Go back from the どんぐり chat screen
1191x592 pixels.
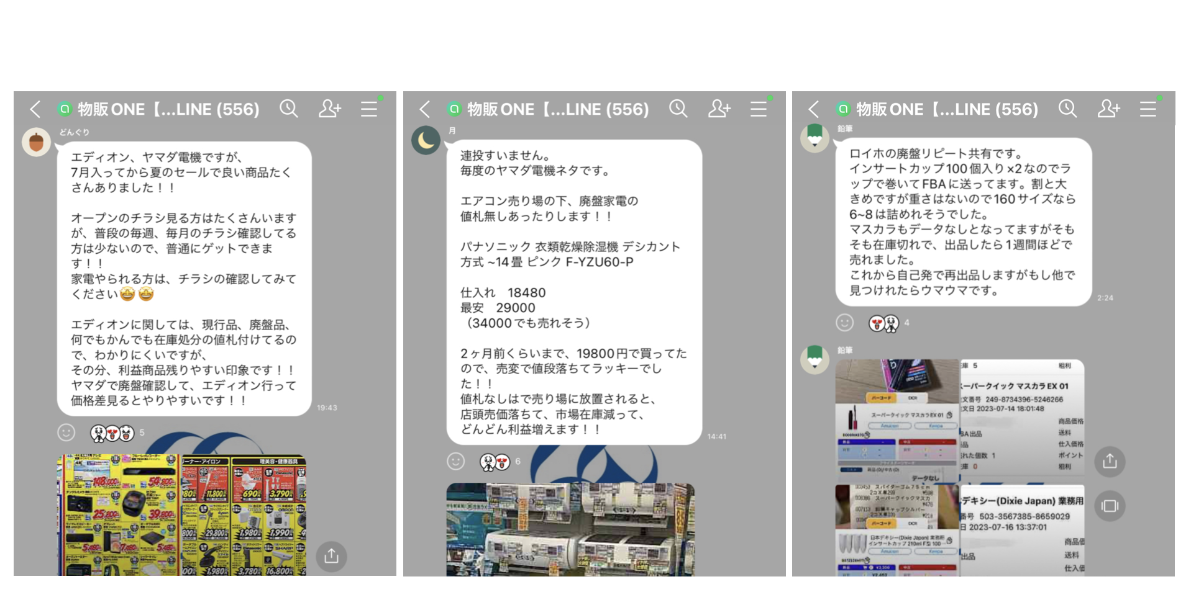(35, 110)
